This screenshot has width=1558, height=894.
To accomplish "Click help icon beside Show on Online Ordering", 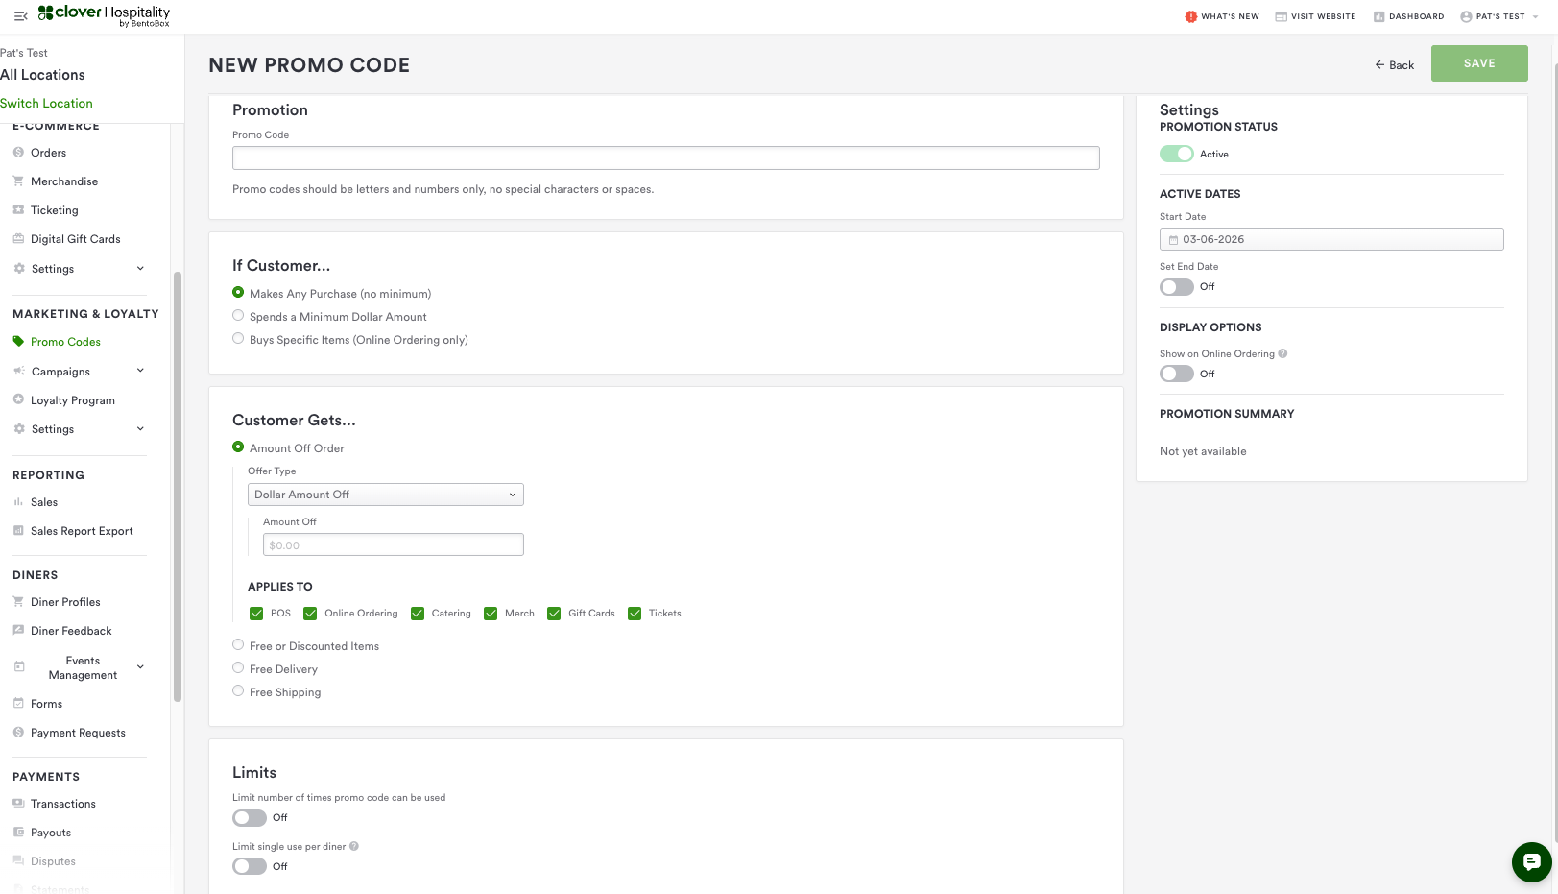I will (x=1282, y=353).
